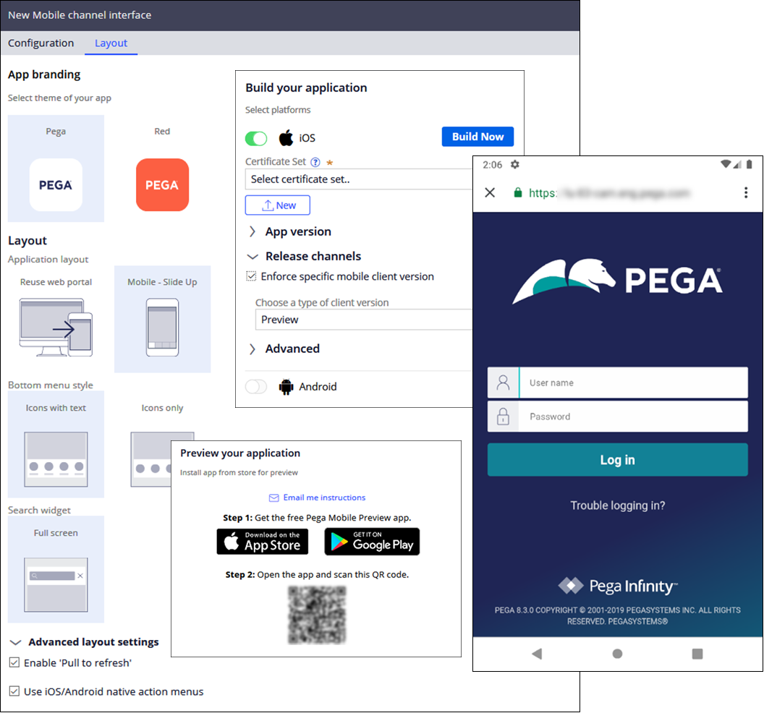
Task: Tap the Android home circle button
Action: pyautogui.click(x=617, y=654)
